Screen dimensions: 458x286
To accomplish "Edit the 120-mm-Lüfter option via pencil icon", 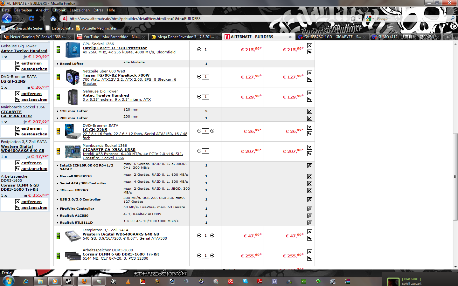I will 309,112.
